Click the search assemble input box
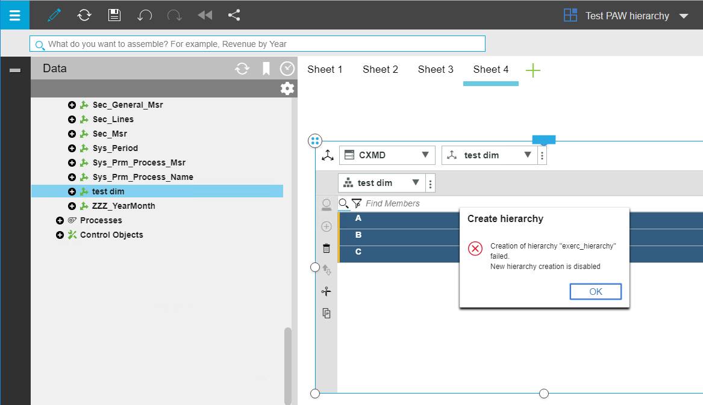Viewport: 703px width, 405px height. [x=259, y=44]
